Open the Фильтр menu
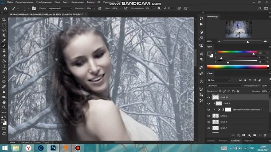The height and width of the screenshot is (152, 271). [x=90, y=2]
